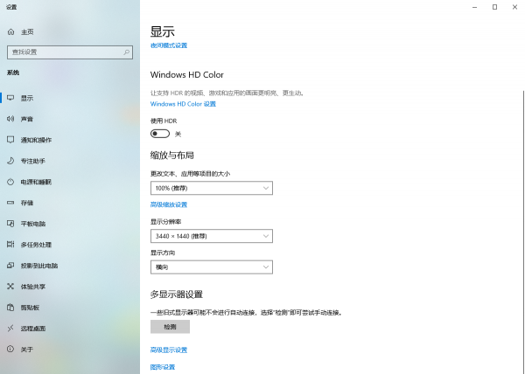Select 存储 text in the sidebar
This screenshot has height=374, width=525.
[27, 203]
